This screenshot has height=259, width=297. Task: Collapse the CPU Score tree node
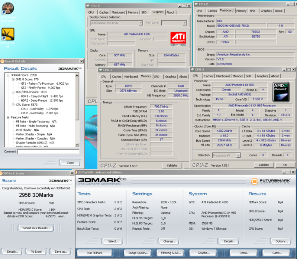[x=13, y=105]
